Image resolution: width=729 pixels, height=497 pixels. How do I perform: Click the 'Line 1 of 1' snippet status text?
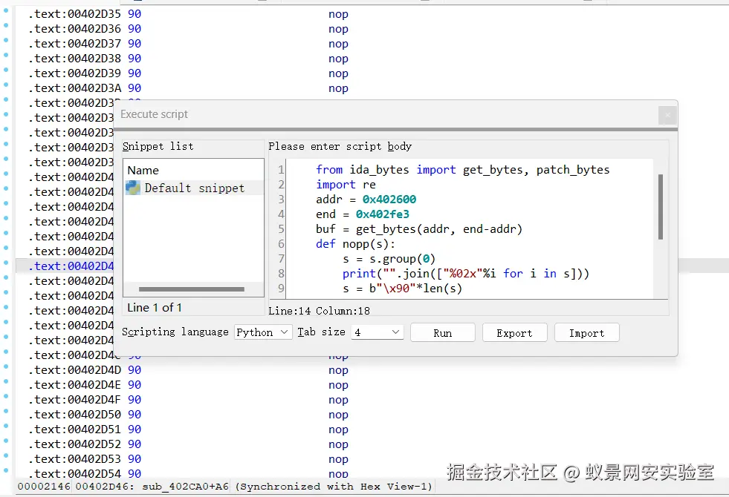pyautogui.click(x=155, y=308)
